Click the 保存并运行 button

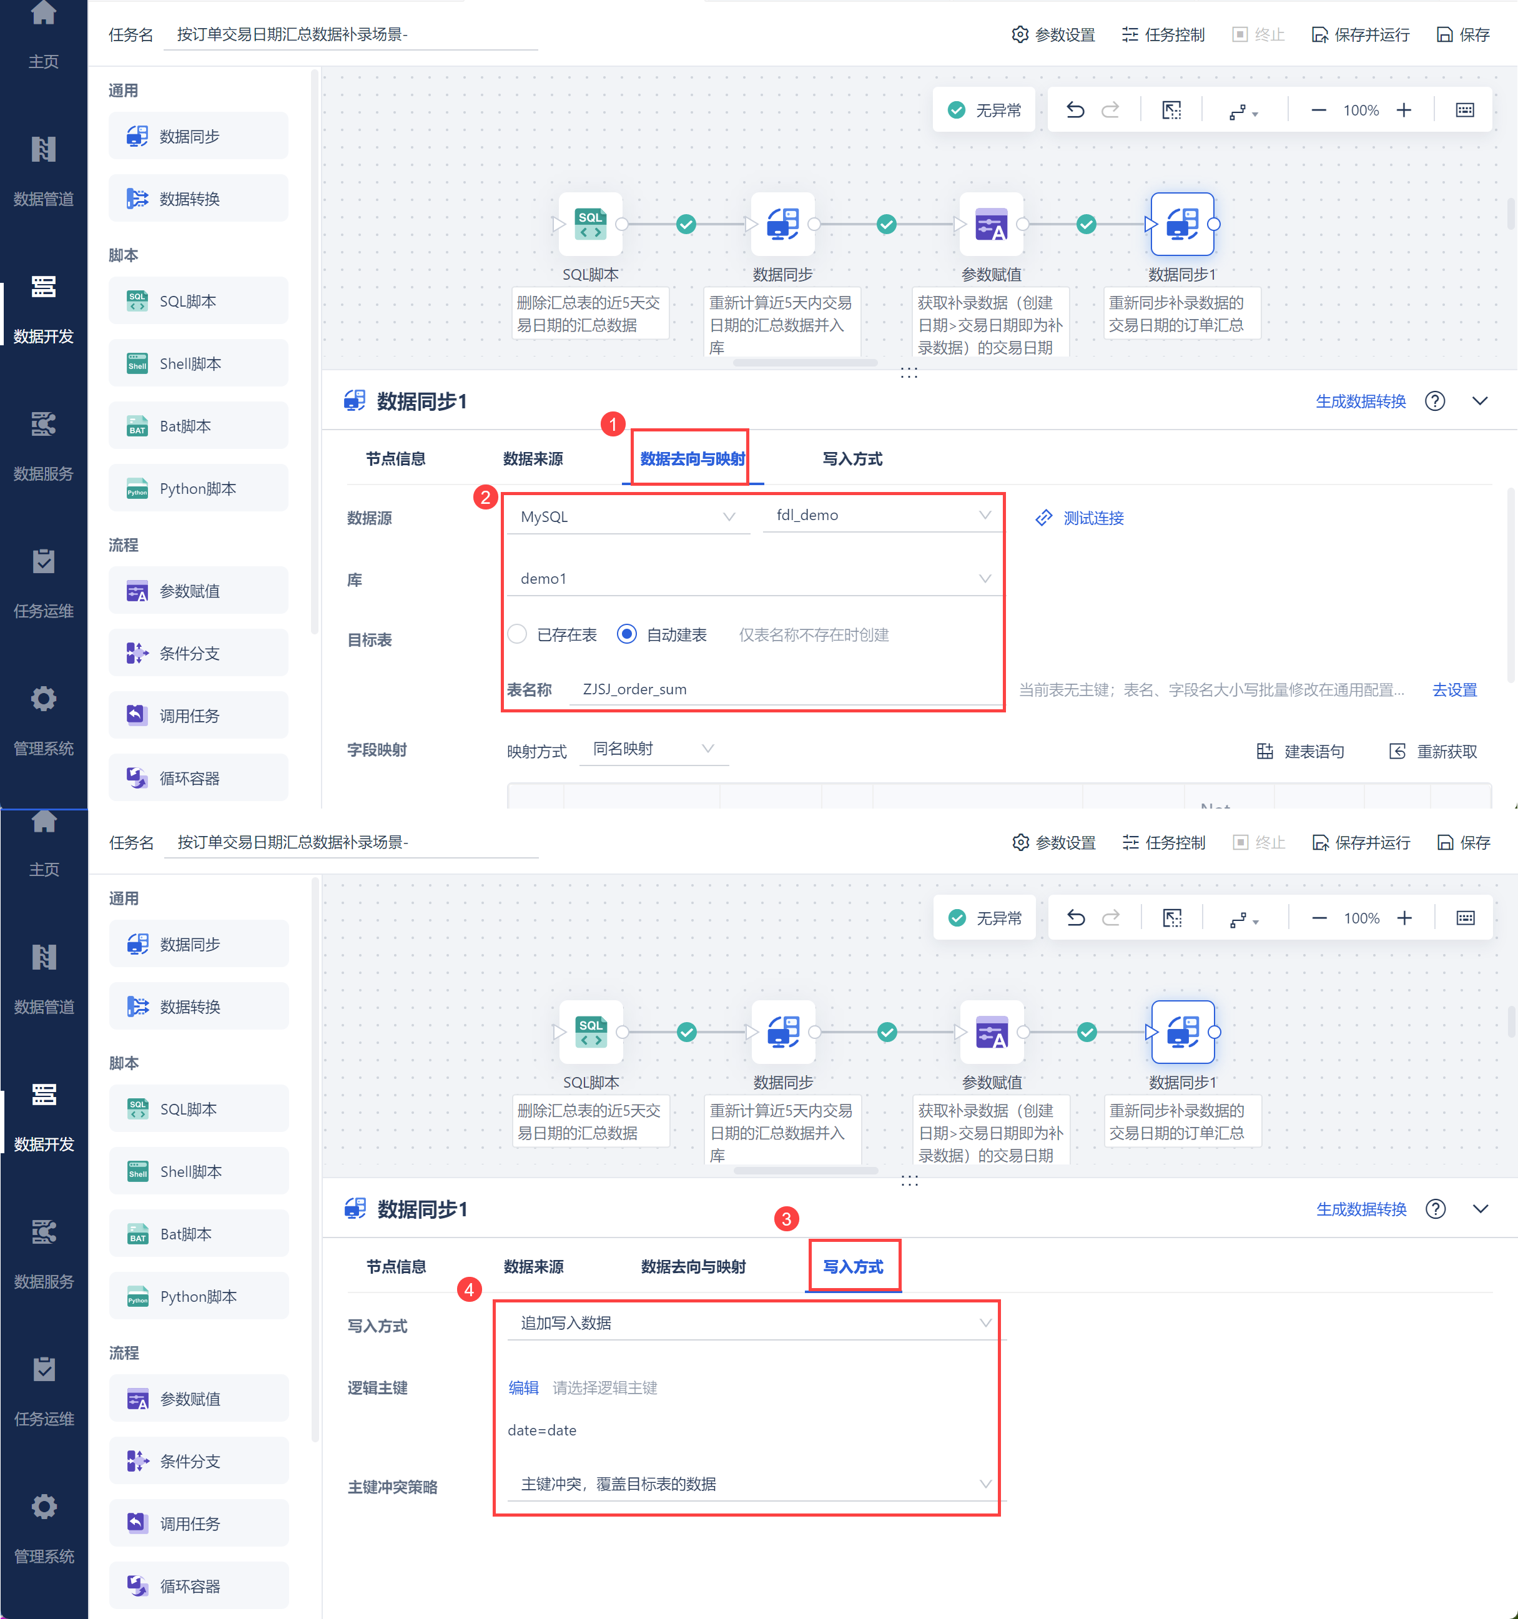point(1360,34)
